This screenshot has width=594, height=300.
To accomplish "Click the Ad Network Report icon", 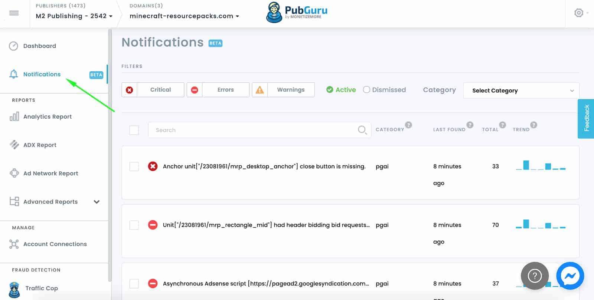I will tap(14, 173).
